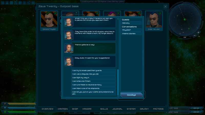Choose 'I can use a disguise' reply
The image size is (205, 115).
click(94, 74)
